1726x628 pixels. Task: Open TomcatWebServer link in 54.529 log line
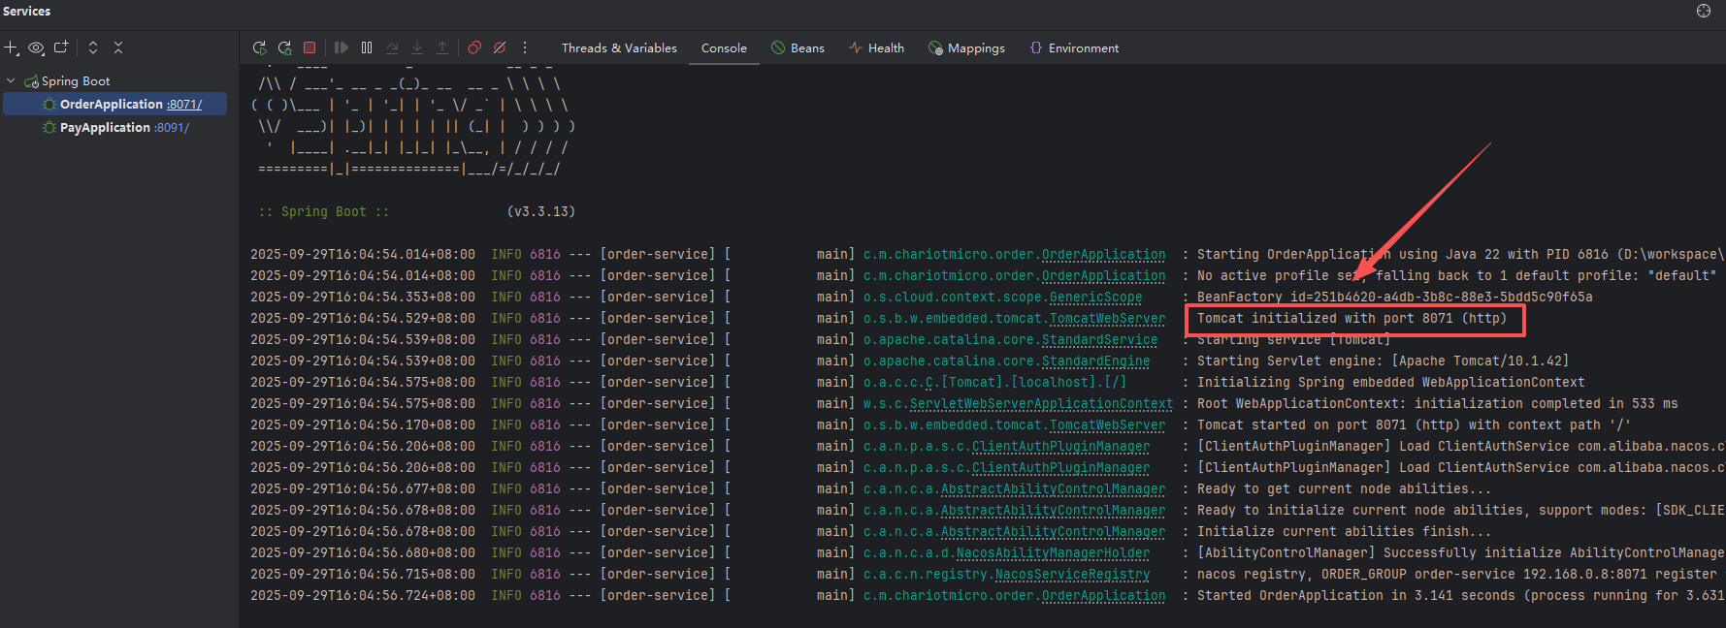pos(1107,318)
